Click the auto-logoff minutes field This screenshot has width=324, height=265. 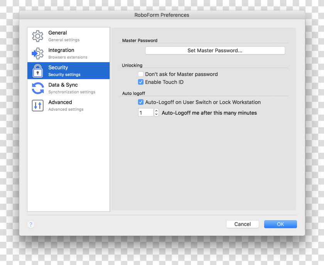point(146,113)
